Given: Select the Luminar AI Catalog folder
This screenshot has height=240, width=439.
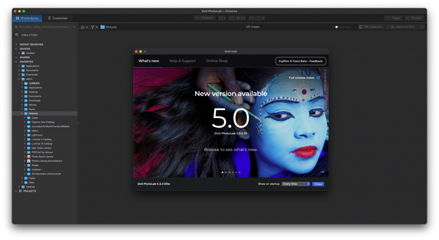Looking at the screenshot, I should click(42, 144).
